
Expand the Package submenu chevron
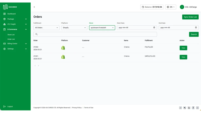26,19
